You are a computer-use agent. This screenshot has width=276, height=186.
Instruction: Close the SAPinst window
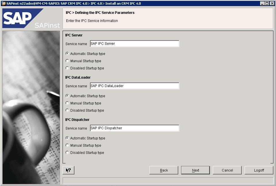click(x=272, y=3)
